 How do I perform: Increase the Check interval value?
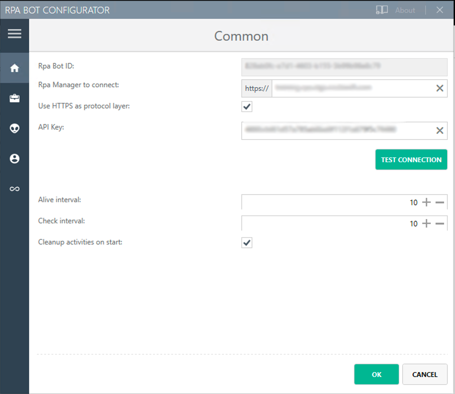tap(427, 223)
